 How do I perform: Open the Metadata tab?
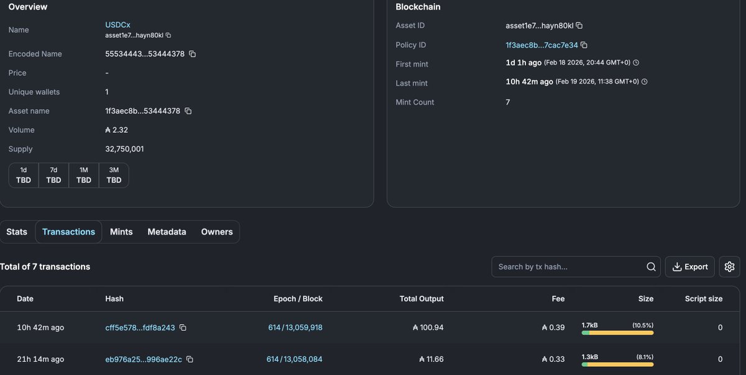(167, 231)
